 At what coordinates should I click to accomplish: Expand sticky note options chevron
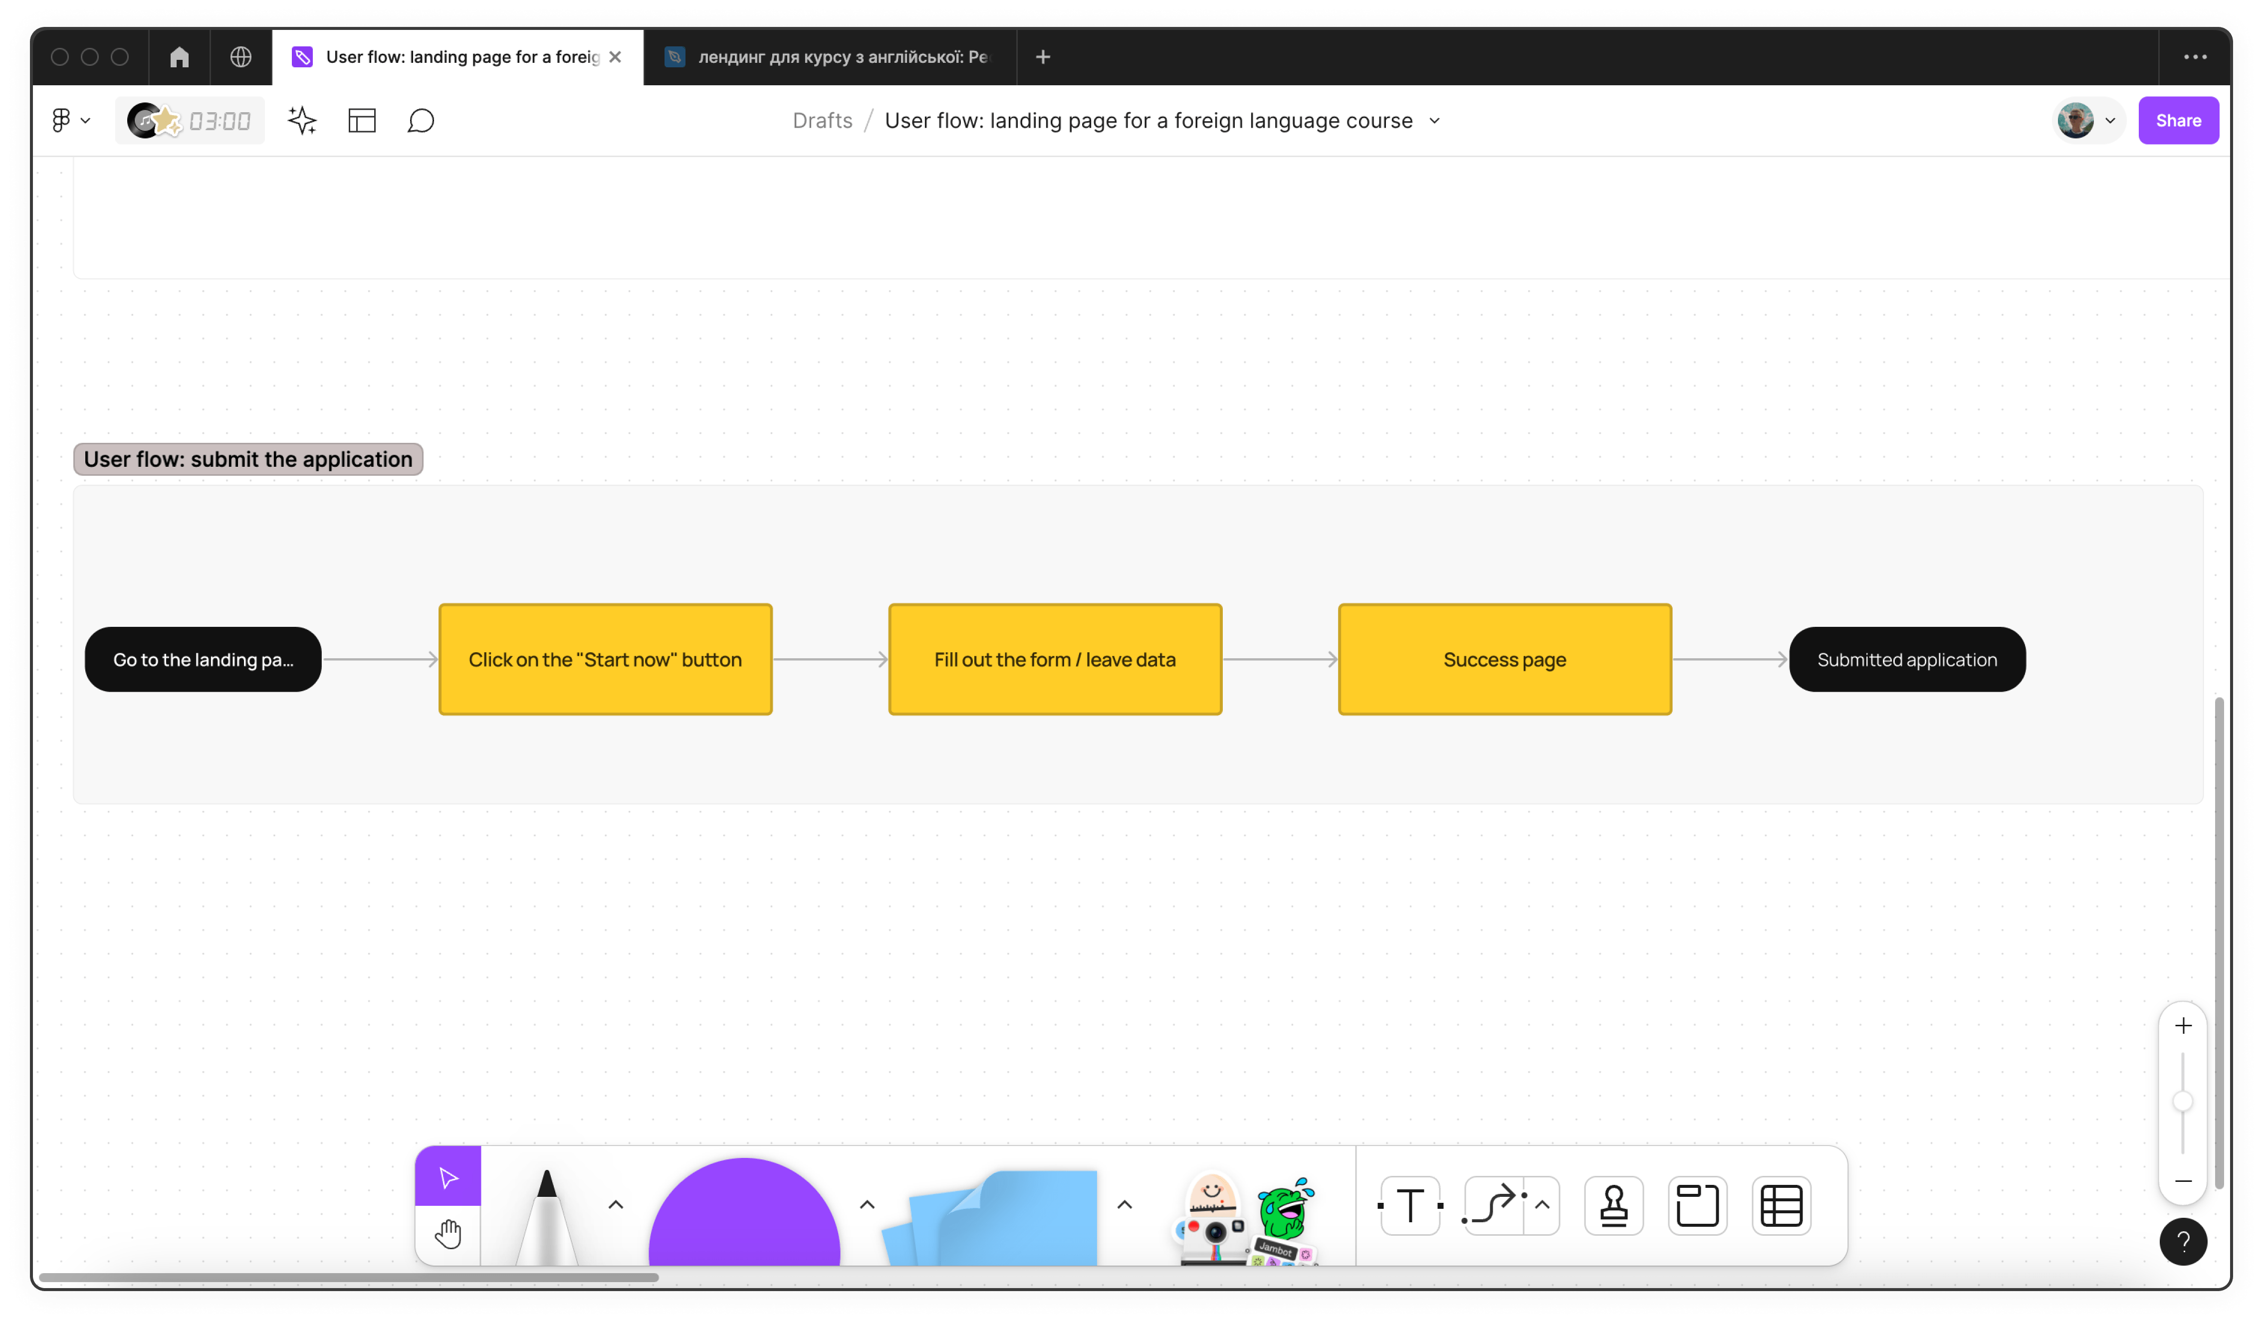tap(1125, 1205)
